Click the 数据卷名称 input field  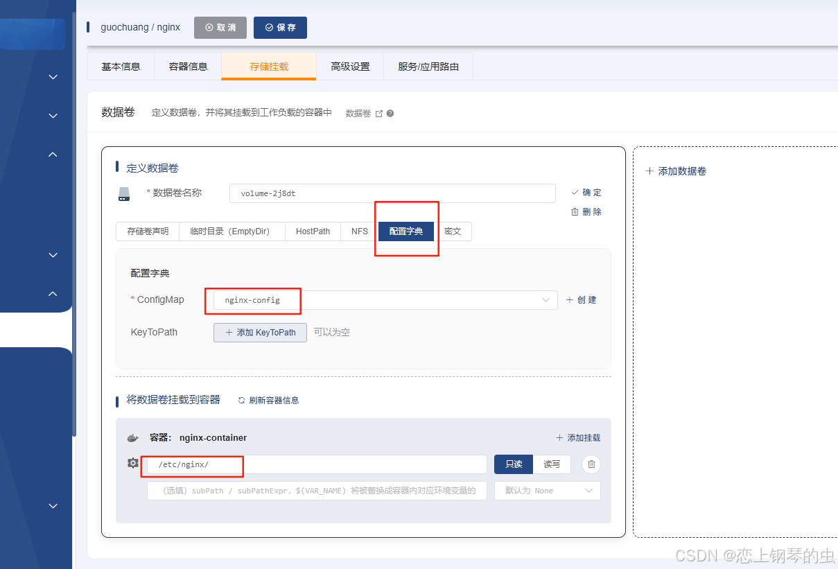392,193
